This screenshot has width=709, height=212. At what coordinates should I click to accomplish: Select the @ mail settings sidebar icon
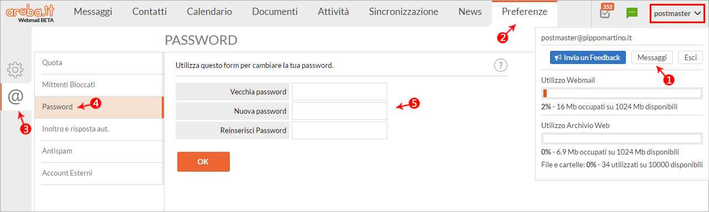tap(16, 97)
